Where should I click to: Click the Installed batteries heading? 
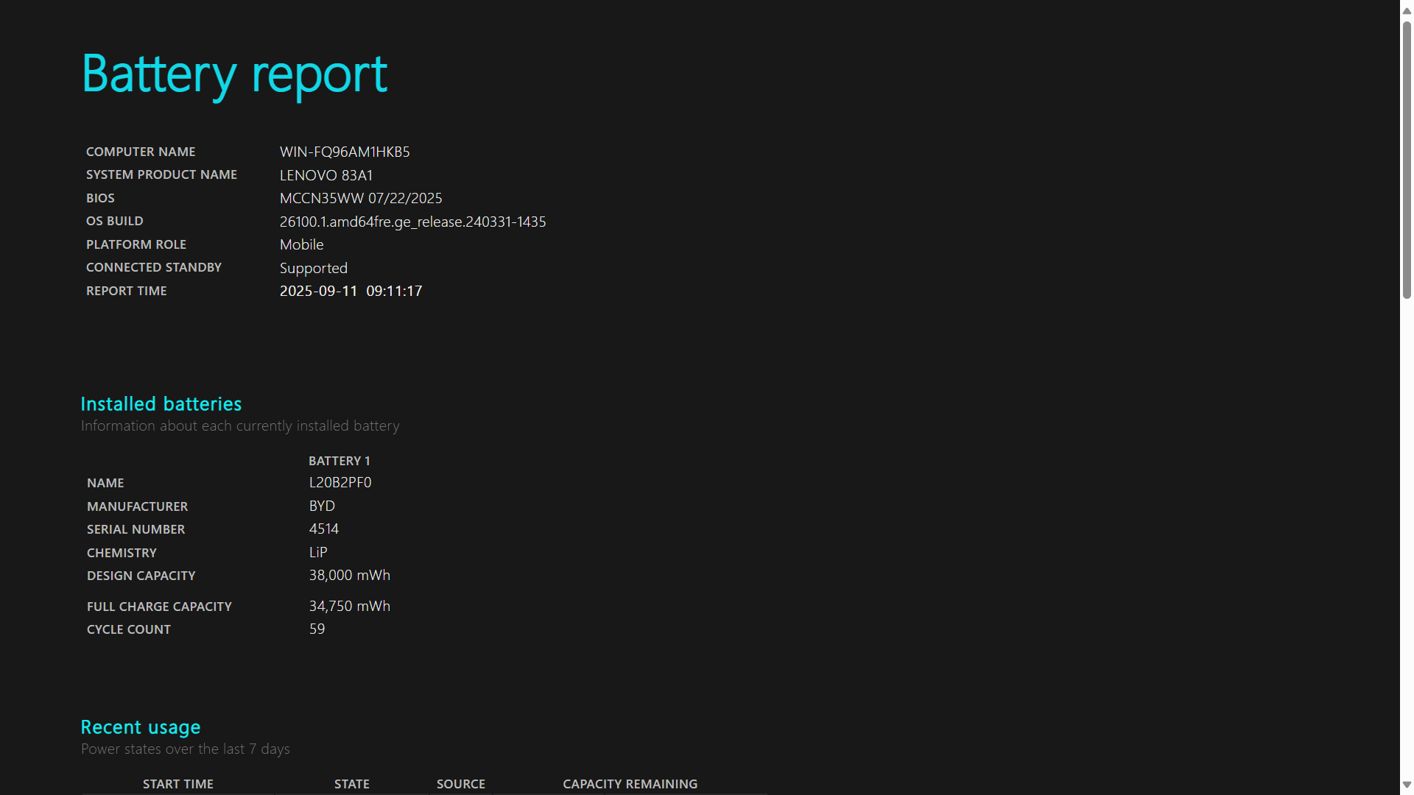(161, 404)
